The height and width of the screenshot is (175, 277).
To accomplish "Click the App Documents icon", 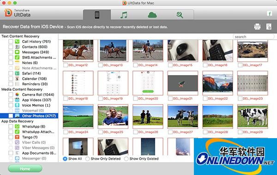I will pyautogui.click(x=17, y=153).
